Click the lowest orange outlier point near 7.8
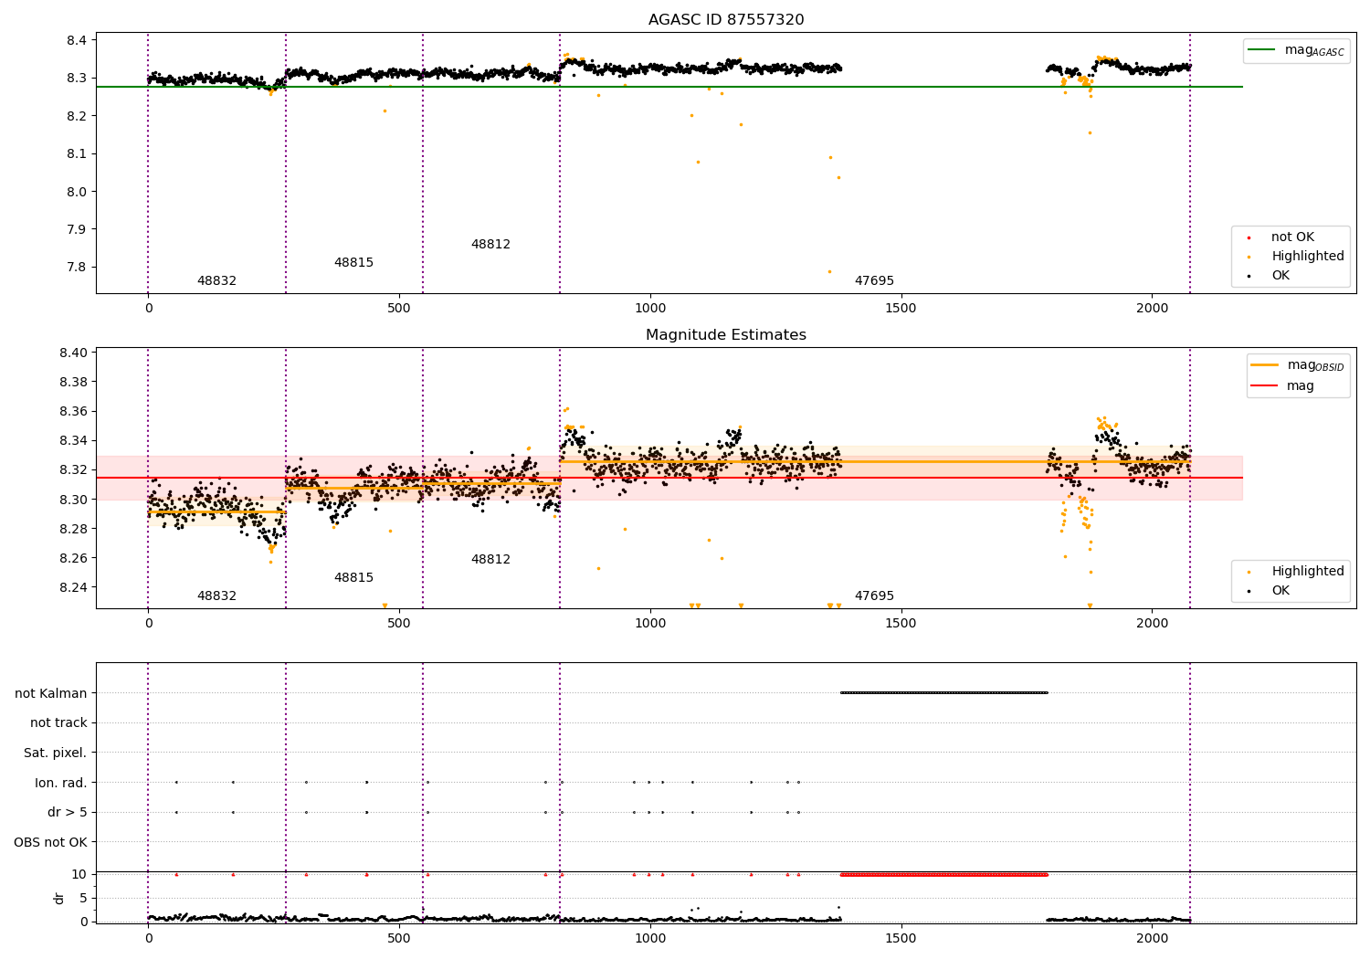1370x959 pixels. [x=829, y=271]
